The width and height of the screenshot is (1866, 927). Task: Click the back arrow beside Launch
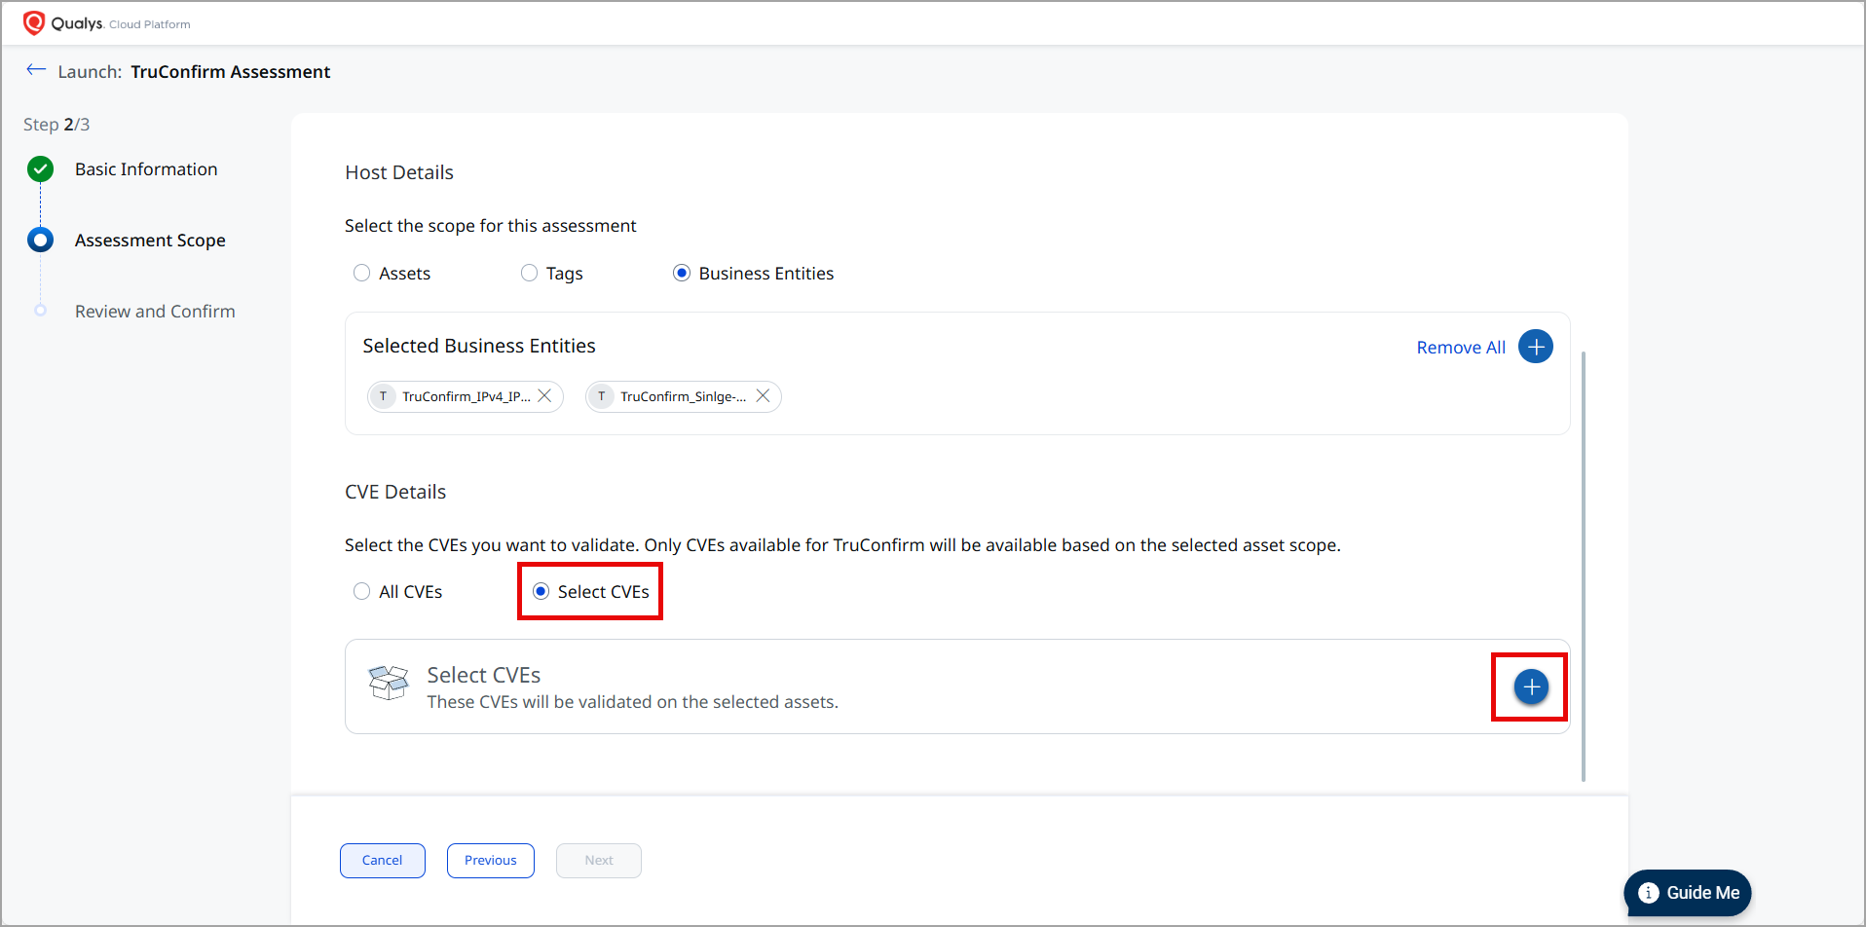click(x=36, y=70)
